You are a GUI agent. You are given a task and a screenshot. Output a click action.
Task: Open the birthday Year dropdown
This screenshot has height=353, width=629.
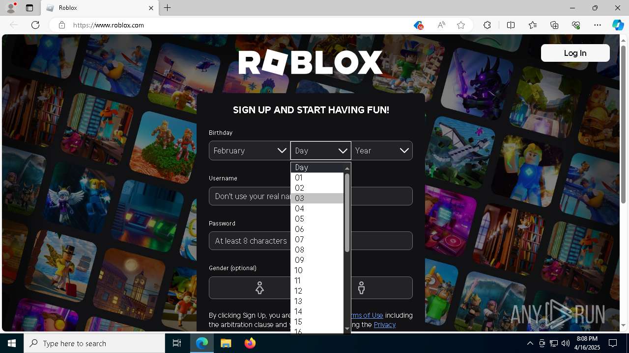(x=382, y=151)
